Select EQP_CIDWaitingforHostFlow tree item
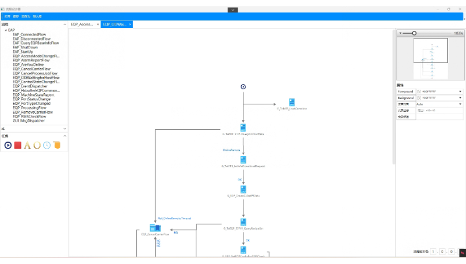 coord(36,78)
